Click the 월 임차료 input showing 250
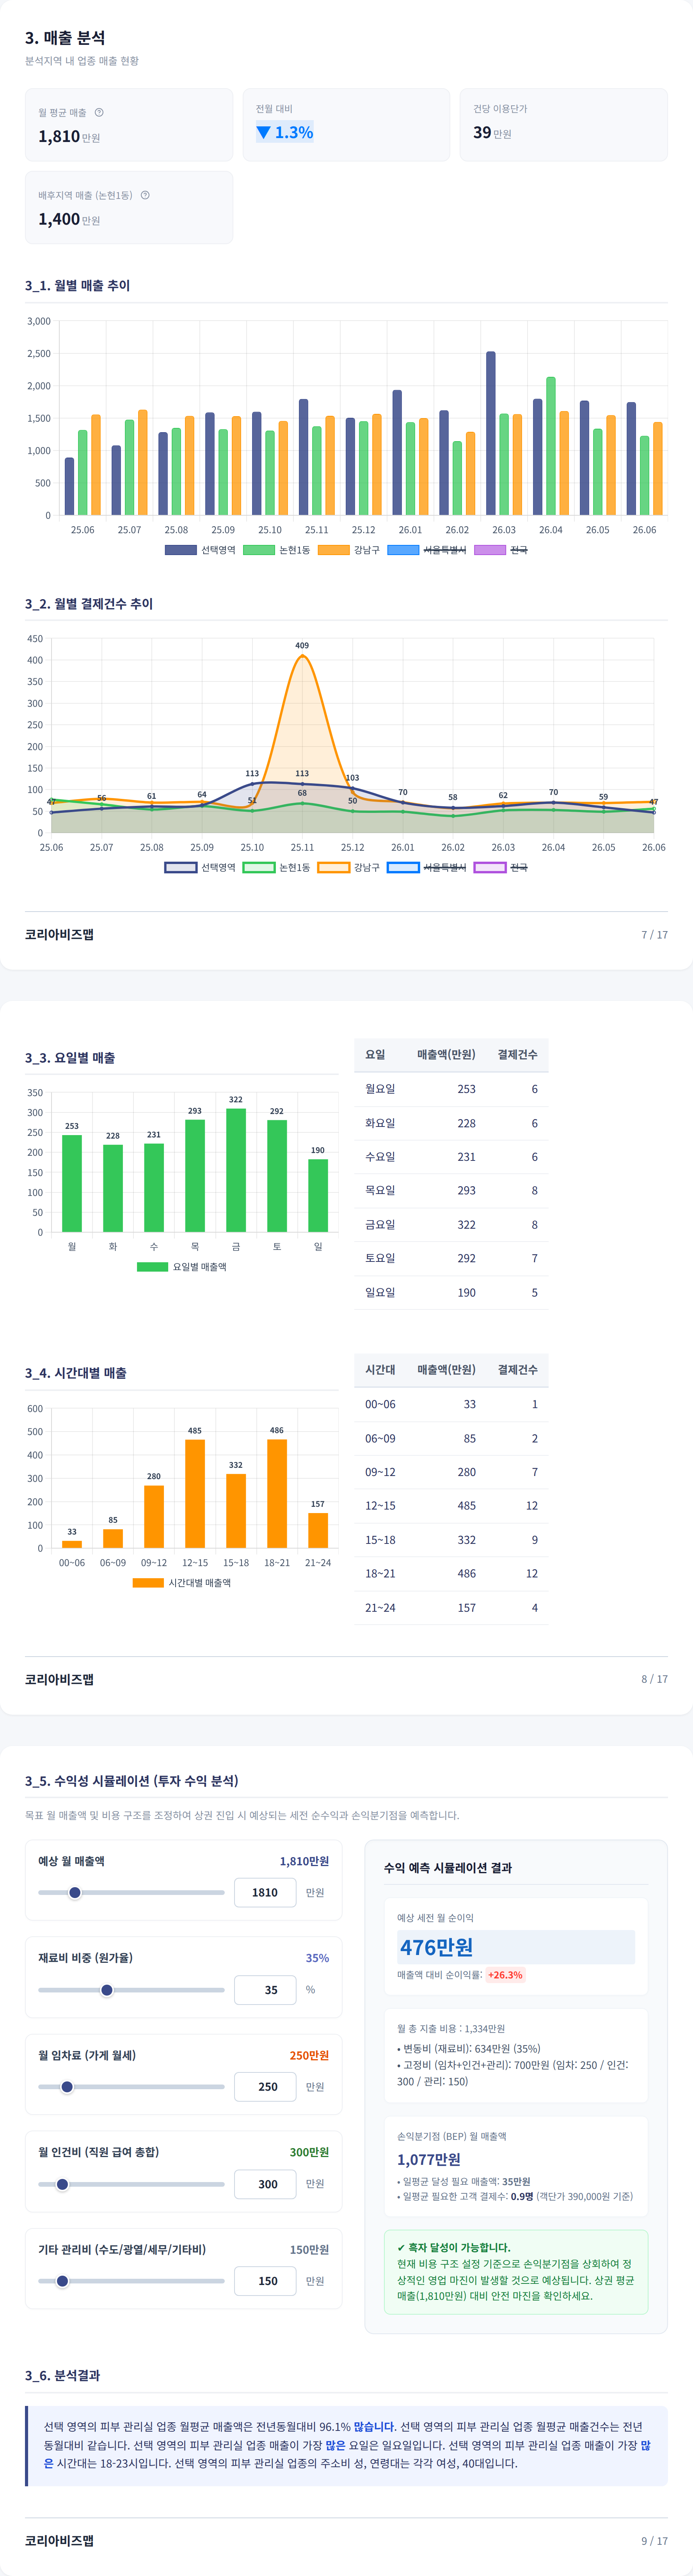This screenshot has width=693, height=2576. point(265,2087)
